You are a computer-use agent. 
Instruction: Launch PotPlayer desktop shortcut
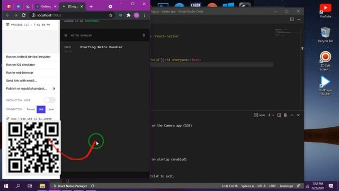(x=325, y=86)
